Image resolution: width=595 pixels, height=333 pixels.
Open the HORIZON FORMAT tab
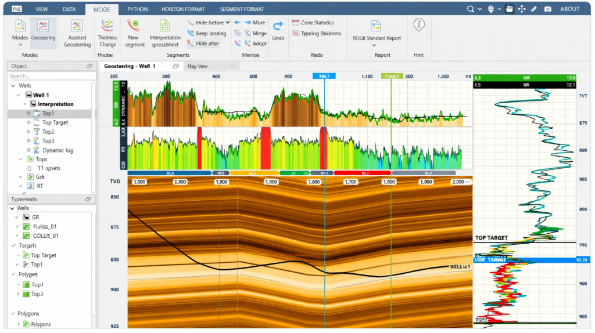183,9
